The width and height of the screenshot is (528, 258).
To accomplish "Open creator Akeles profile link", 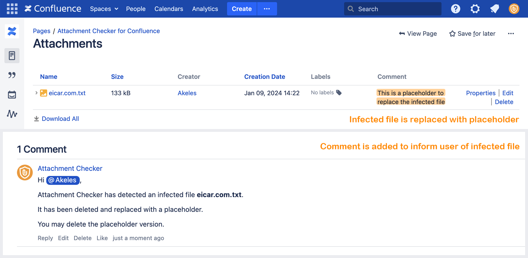I will pos(187,93).
